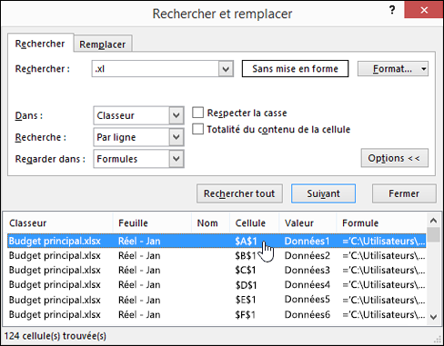Image resolution: width=444 pixels, height=346 pixels.
Task: Click the Valeur column header
Action: tap(308, 223)
